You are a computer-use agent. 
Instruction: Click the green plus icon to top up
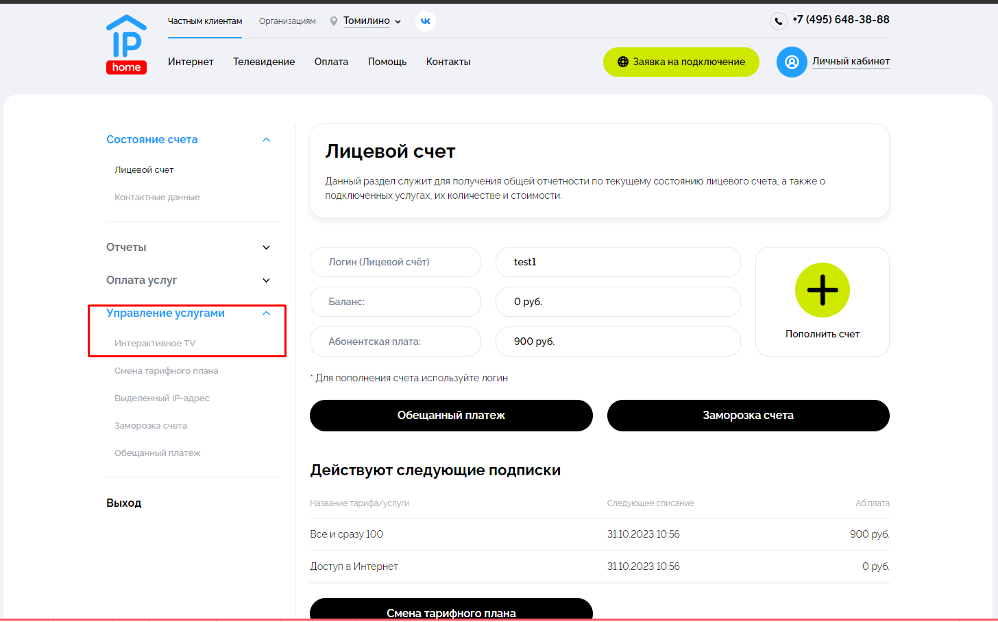tap(822, 290)
